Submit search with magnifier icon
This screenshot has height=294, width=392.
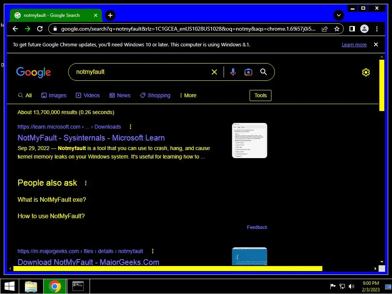263,72
